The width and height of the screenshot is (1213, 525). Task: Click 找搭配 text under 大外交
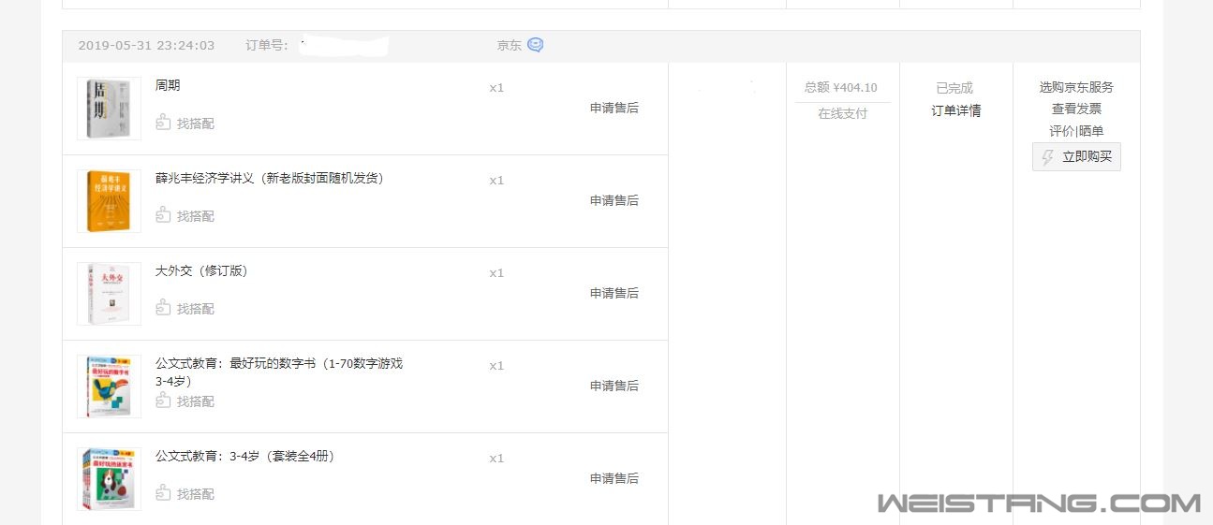pyautogui.click(x=196, y=309)
